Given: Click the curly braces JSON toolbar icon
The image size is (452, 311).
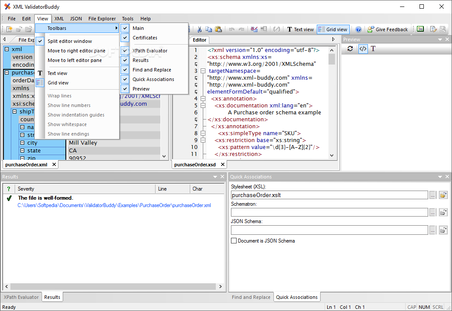Looking at the screenshot, I should [277, 29].
